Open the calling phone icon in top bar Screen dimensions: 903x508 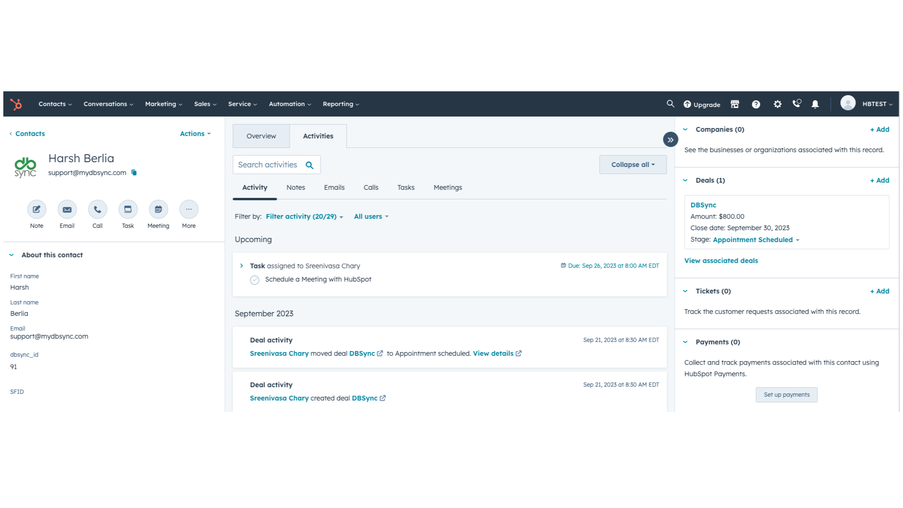point(796,104)
